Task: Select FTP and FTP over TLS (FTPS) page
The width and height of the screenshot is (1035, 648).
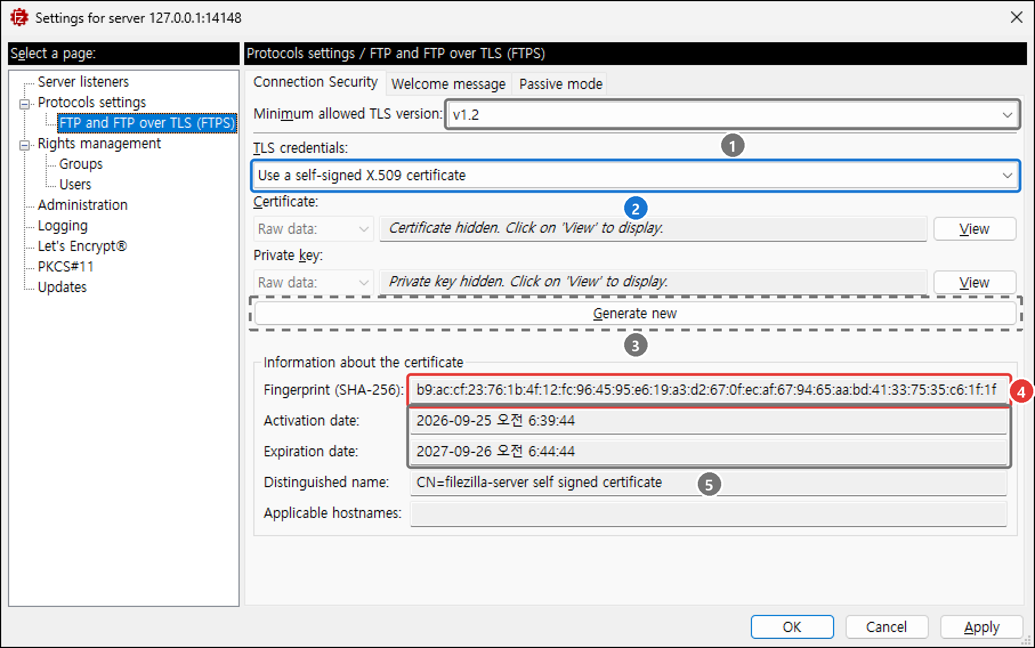Action: tap(147, 123)
